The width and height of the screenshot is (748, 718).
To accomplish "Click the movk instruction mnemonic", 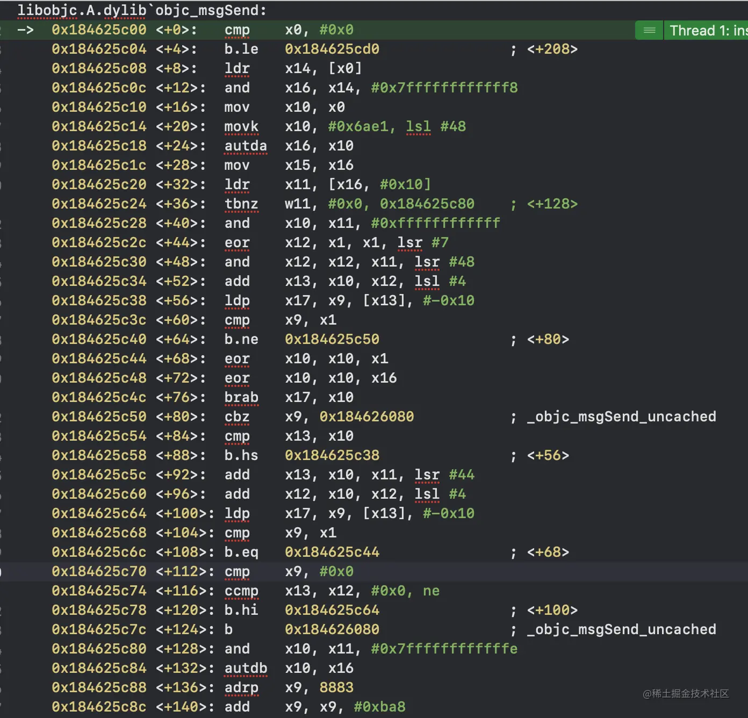I will (x=241, y=127).
